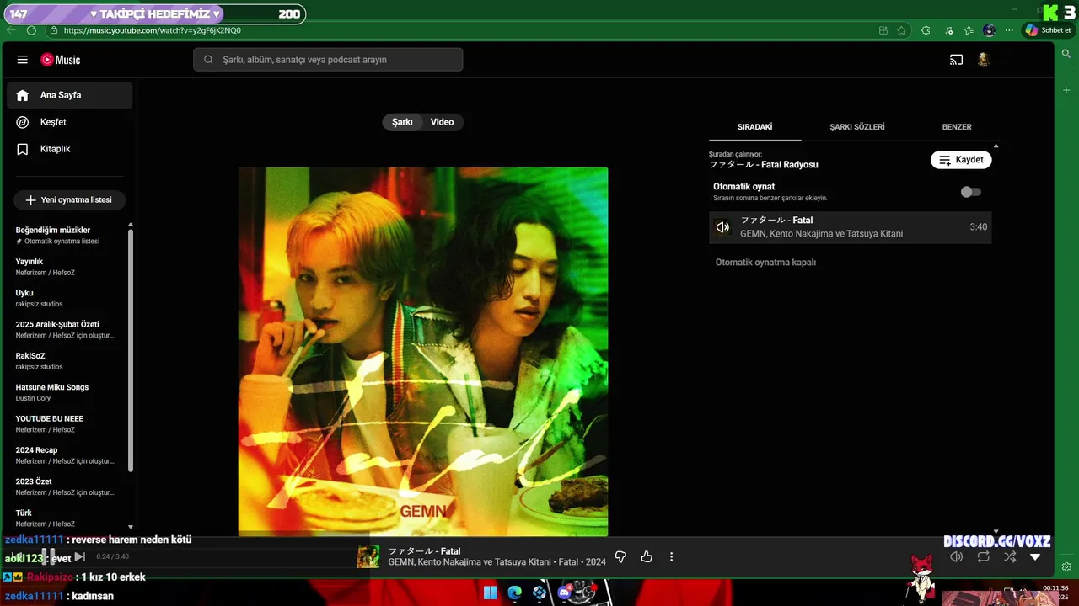
Task: Collapse playlist list scroll up arrow
Action: [131, 225]
